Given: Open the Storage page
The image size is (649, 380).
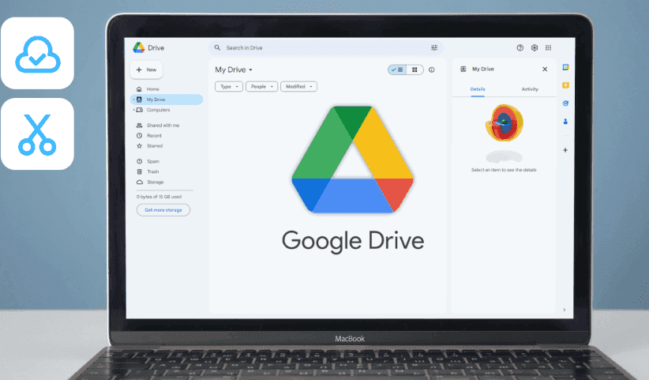Looking at the screenshot, I should coord(156,182).
